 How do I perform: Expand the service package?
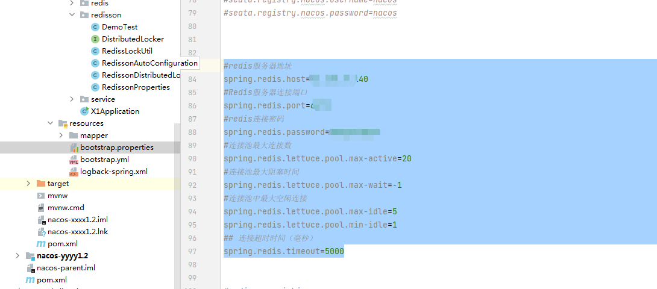[x=72, y=99]
